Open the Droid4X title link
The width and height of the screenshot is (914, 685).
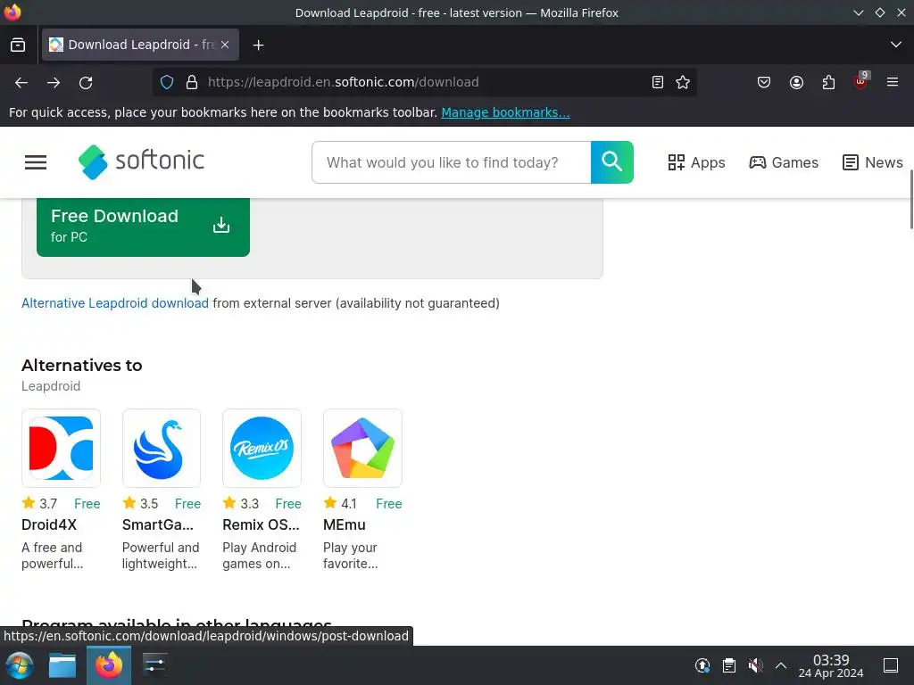coord(49,524)
